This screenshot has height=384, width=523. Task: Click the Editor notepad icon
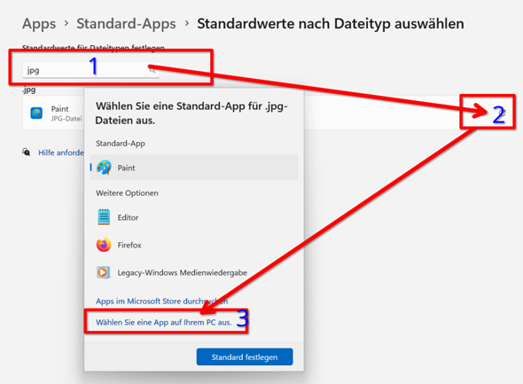point(104,217)
